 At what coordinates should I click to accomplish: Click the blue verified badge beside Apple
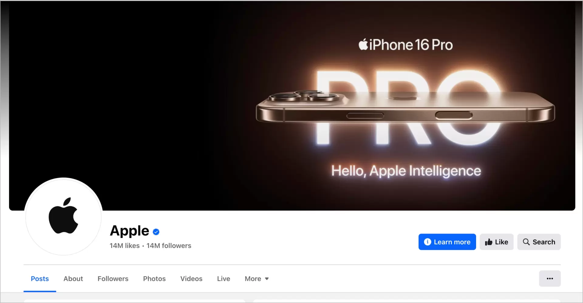pos(156,232)
